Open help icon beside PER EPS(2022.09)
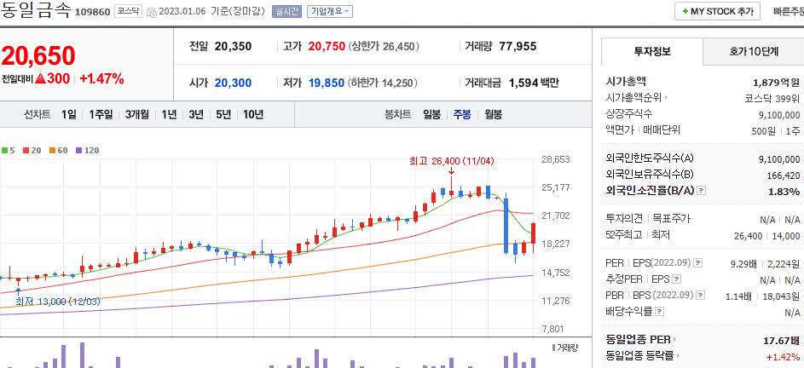Viewport: 804px width, 368px height. click(x=697, y=263)
